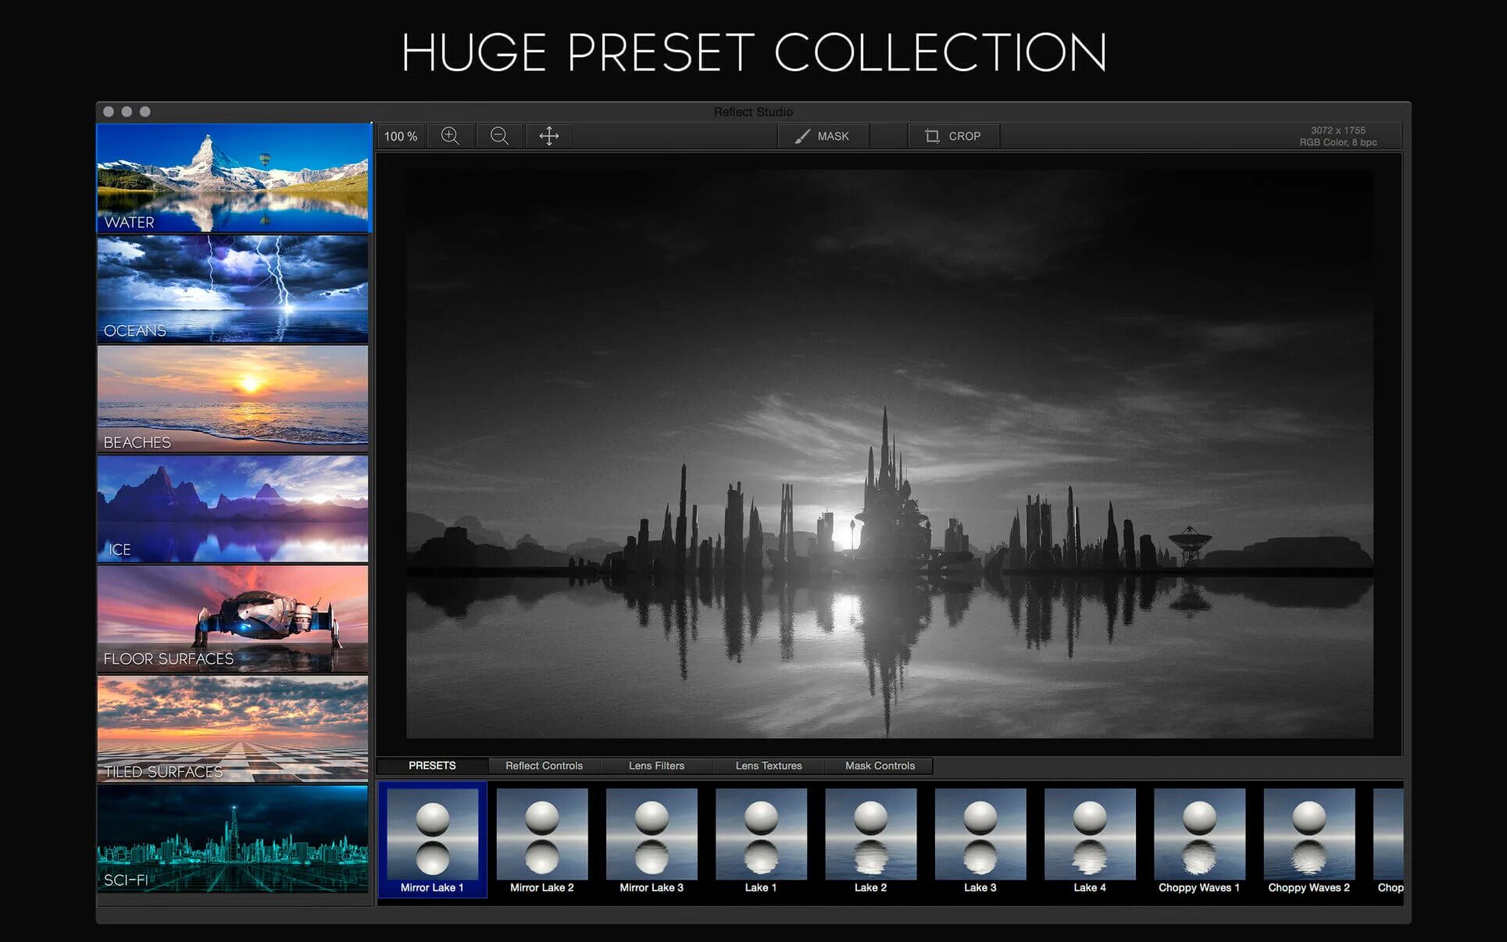Choose the Beaches preset category
This screenshot has height=942, width=1507.
pos(233,398)
